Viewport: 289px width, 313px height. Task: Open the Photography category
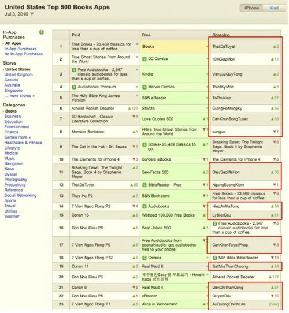point(16,180)
